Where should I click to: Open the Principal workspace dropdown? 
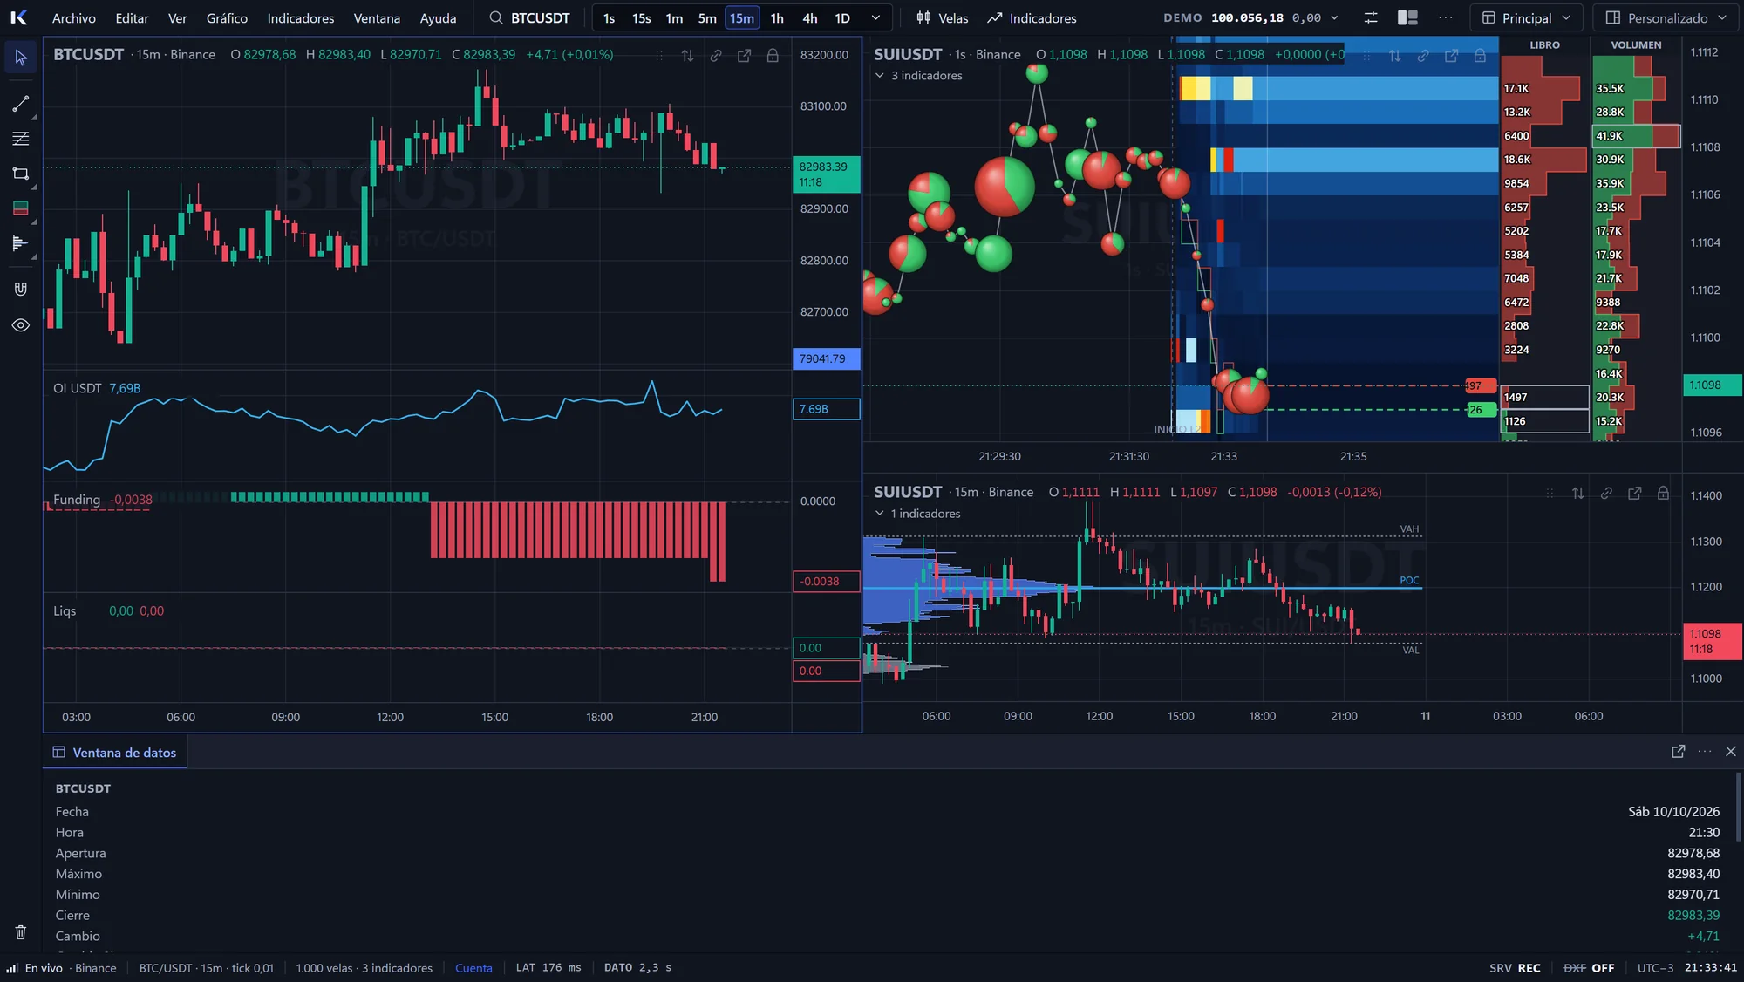(1527, 17)
